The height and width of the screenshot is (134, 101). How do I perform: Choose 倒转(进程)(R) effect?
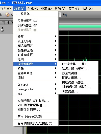click(x=36, y=25)
